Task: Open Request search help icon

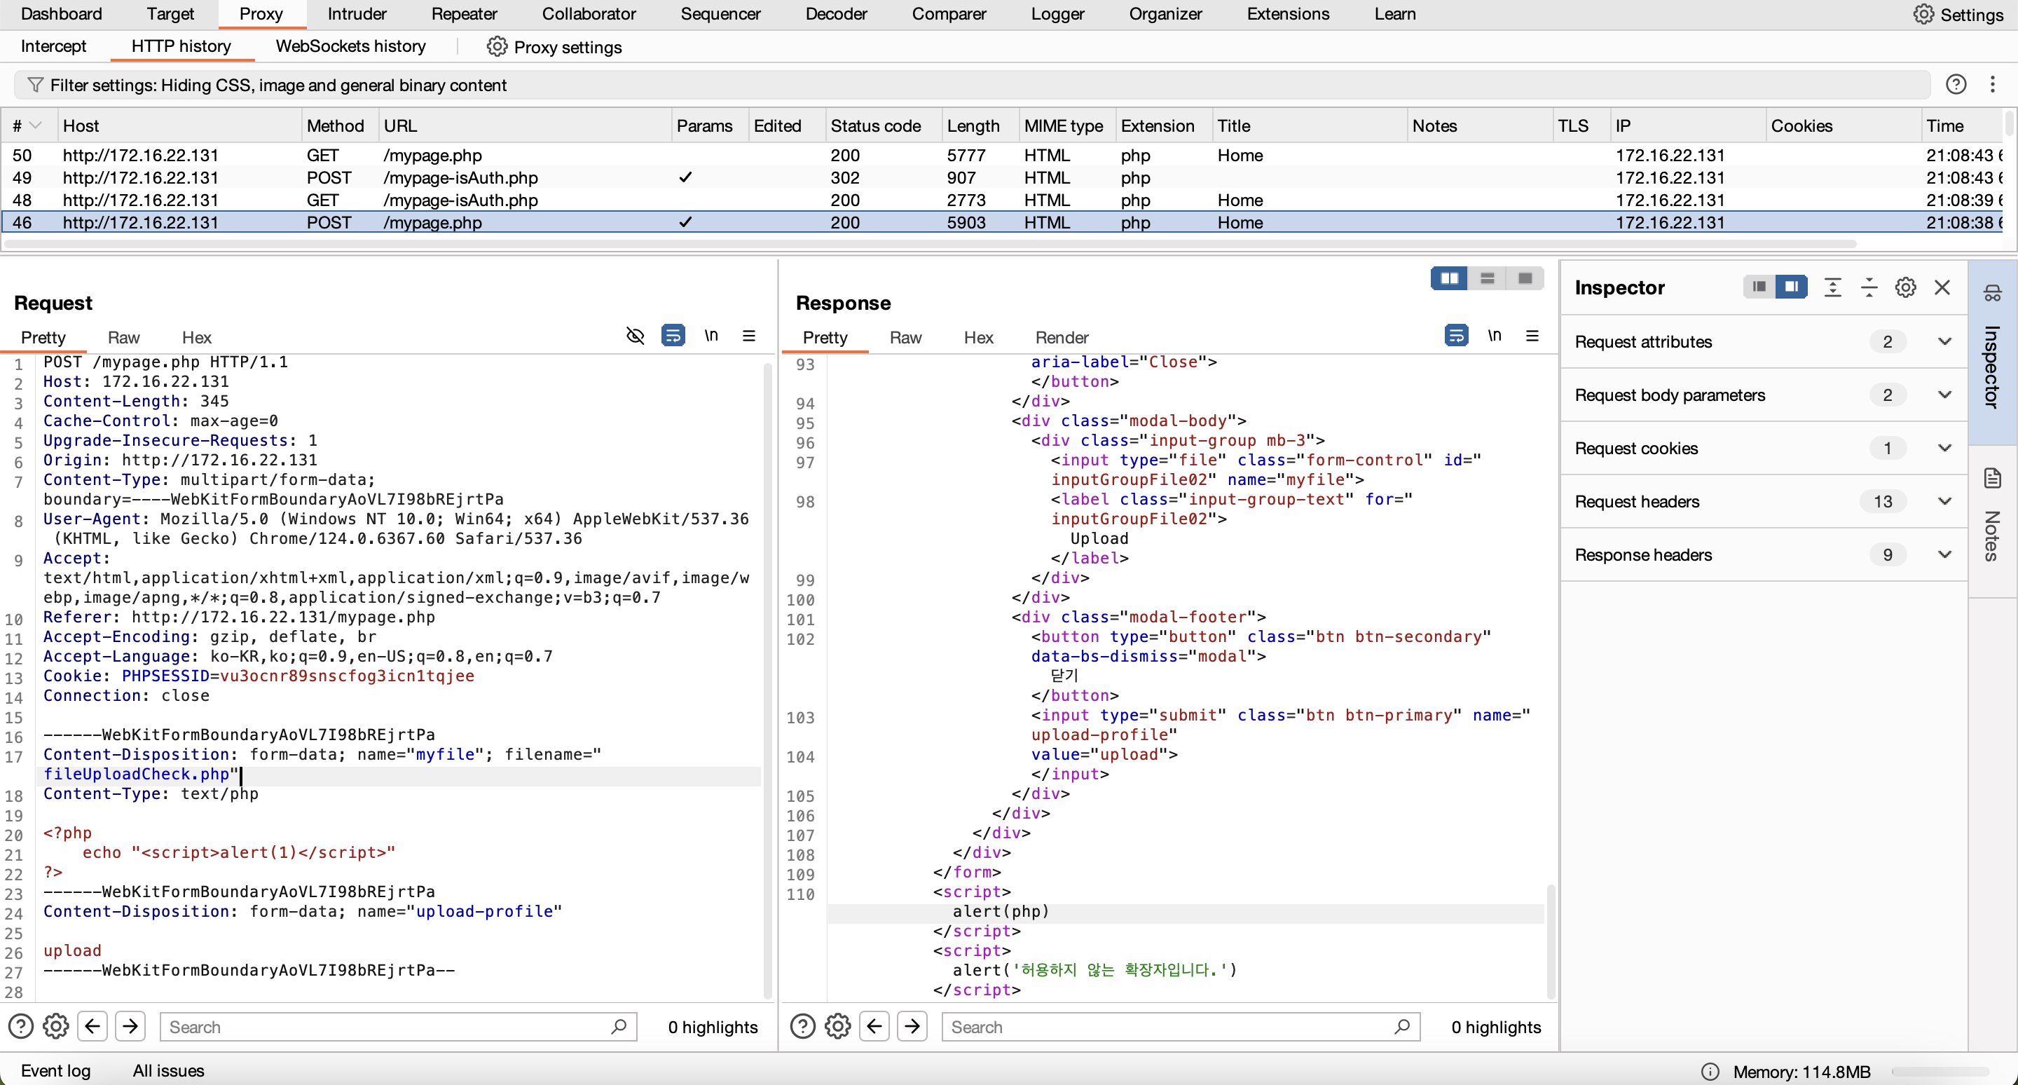Action: tap(20, 1026)
